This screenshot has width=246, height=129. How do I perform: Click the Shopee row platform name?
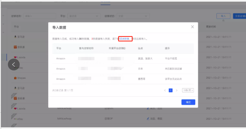click(21, 78)
